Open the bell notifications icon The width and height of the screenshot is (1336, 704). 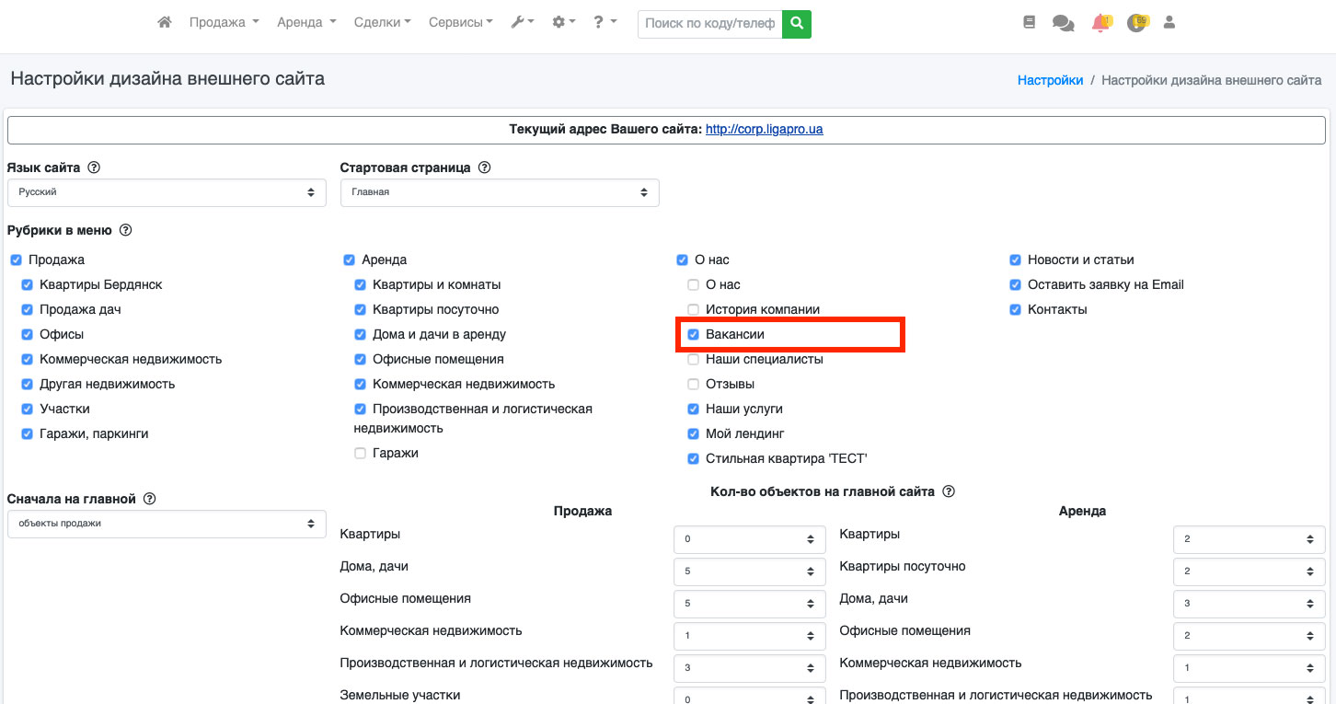(x=1100, y=24)
